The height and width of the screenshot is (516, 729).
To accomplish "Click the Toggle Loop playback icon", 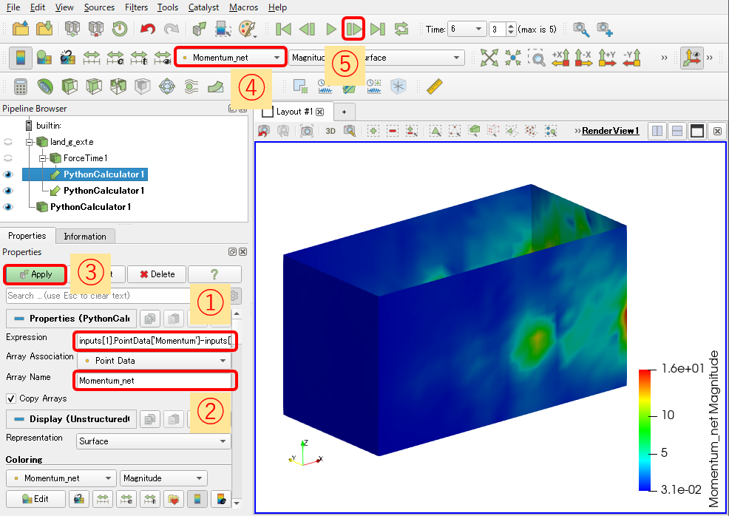I will coord(401,29).
